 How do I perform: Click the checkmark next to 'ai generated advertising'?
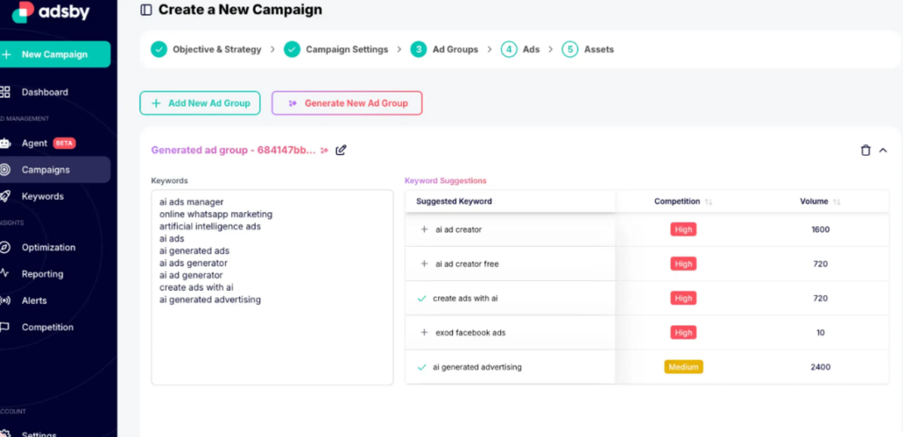pyautogui.click(x=422, y=367)
